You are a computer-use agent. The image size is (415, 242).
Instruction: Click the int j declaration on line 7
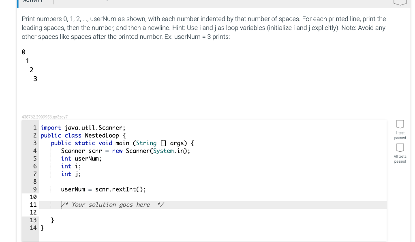point(71,174)
